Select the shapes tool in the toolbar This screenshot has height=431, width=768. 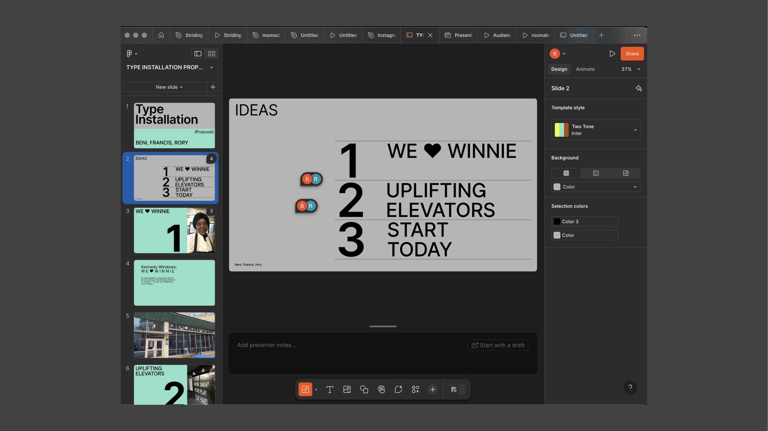click(x=364, y=389)
